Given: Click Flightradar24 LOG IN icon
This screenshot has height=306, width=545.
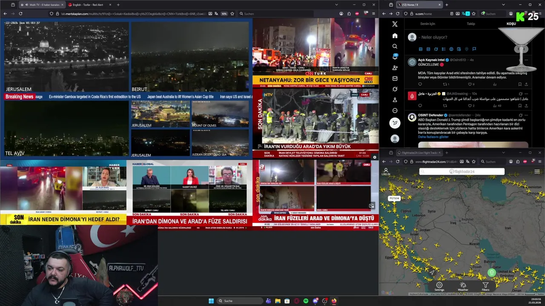Looking at the screenshot, I should [x=386, y=172].
